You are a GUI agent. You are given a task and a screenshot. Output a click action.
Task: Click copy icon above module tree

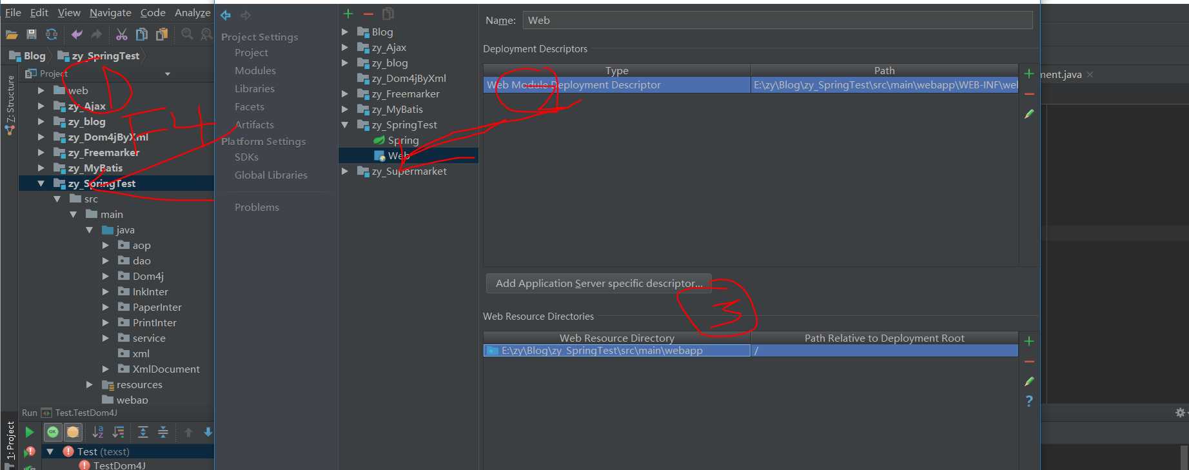click(x=388, y=14)
